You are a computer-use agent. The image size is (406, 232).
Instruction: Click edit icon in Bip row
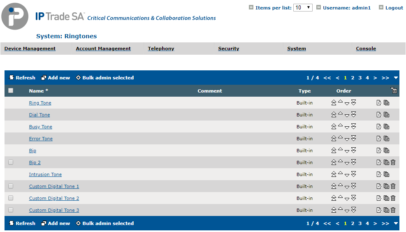(x=379, y=151)
